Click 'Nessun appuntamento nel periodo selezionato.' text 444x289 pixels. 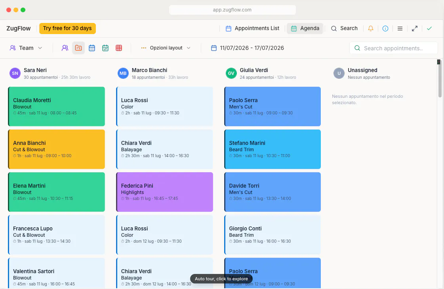(x=367, y=99)
